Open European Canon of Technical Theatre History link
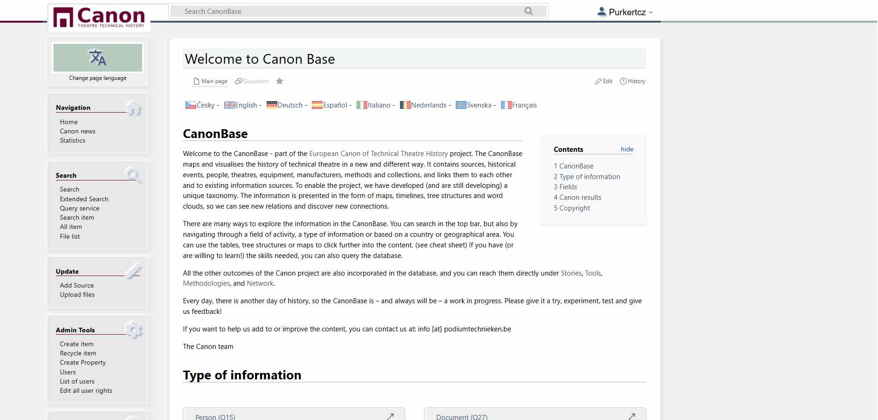 point(378,154)
